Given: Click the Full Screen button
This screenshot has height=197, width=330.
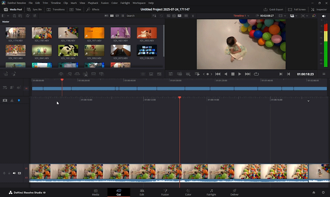Looking at the screenshot, I should [297, 9].
